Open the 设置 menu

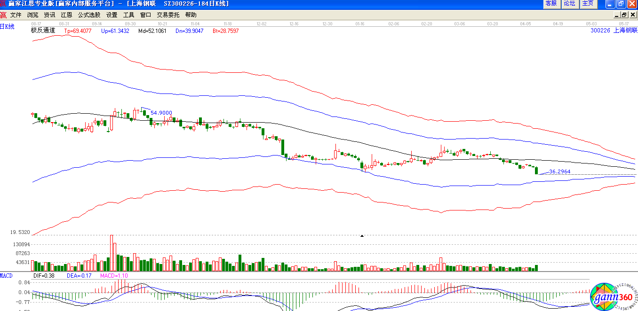[x=112, y=15]
